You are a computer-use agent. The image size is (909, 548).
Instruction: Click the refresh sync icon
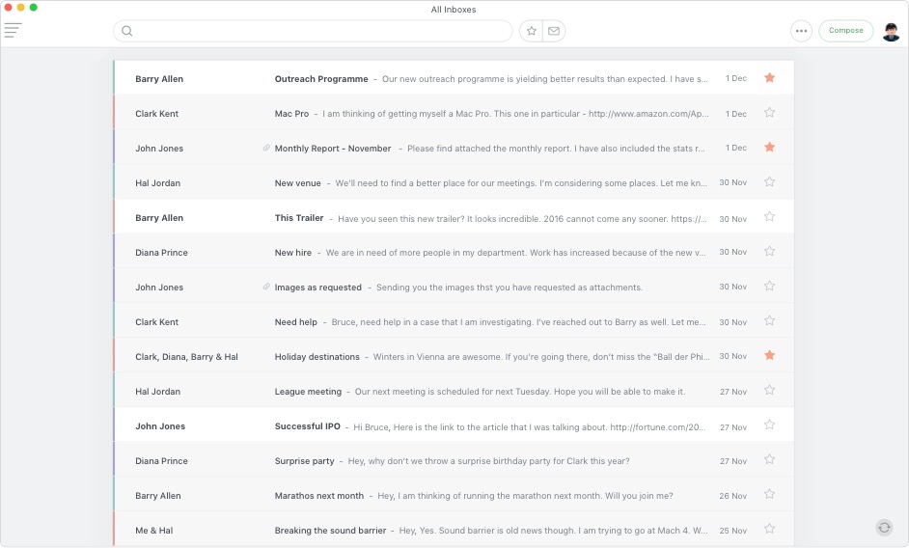(x=884, y=527)
